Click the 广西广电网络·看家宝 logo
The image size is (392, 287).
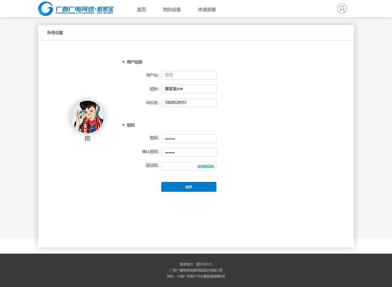tap(76, 9)
